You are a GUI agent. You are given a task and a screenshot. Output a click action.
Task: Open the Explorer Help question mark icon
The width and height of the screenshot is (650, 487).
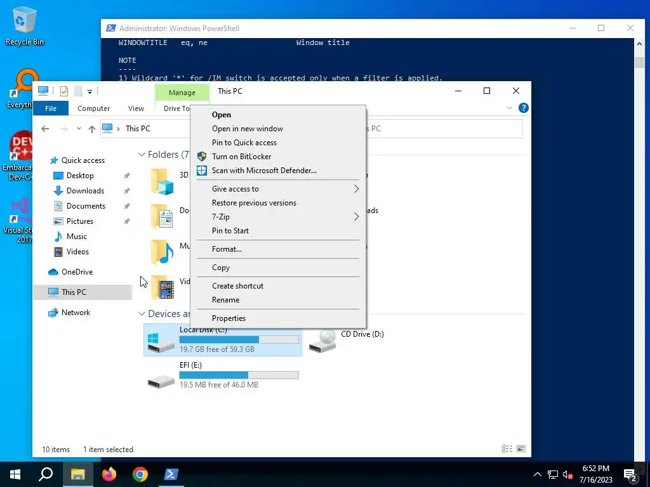point(524,108)
